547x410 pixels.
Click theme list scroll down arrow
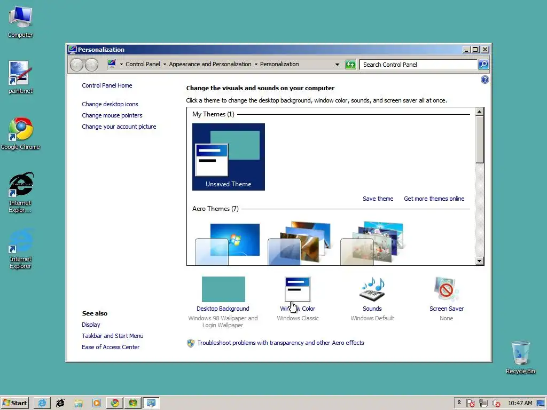click(x=479, y=261)
